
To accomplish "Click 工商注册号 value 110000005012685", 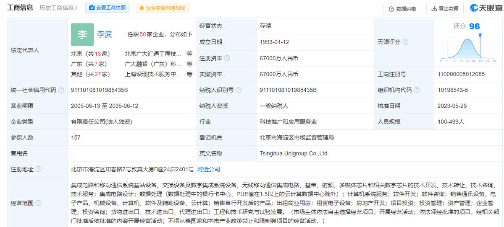I will coord(461,74).
